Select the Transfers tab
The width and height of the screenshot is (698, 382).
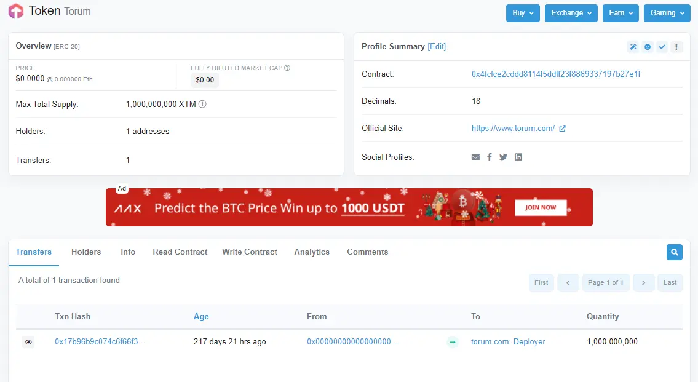(x=34, y=252)
